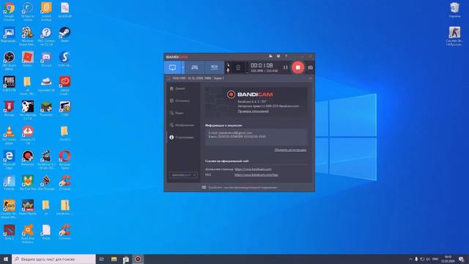This screenshot has height=264, width=469.
Task: Open Windows Movie Maker desktop shortcut
Action: (28, 36)
